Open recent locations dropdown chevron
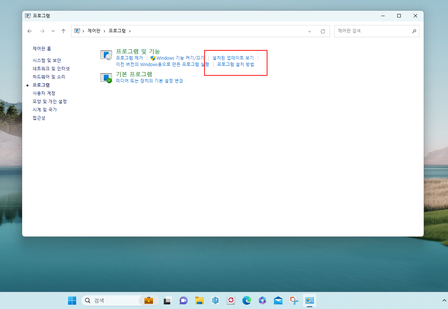The image size is (448, 309). pyautogui.click(x=53, y=31)
